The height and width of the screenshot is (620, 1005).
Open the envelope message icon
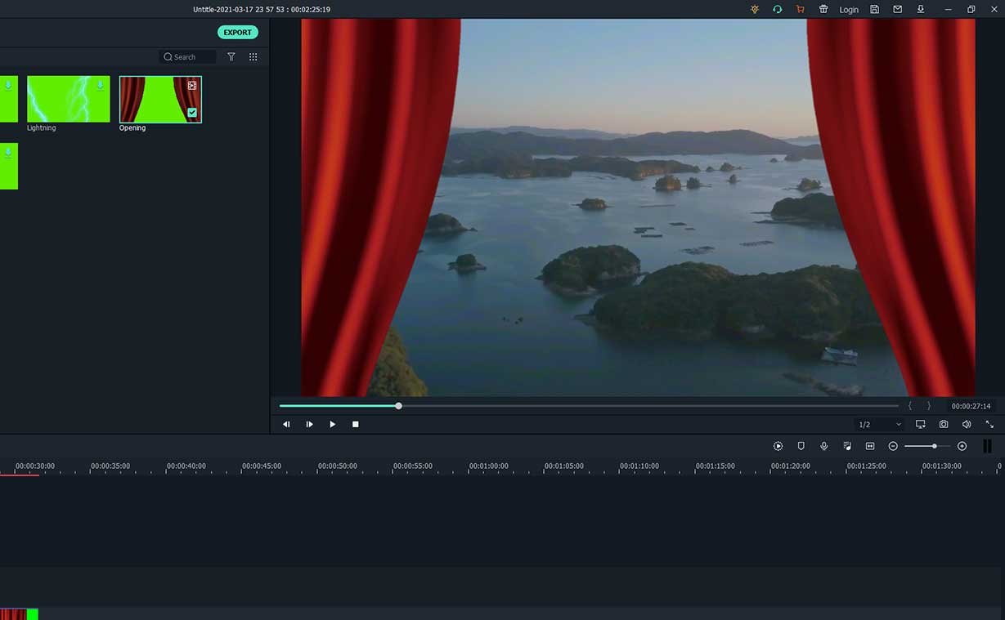(x=897, y=9)
